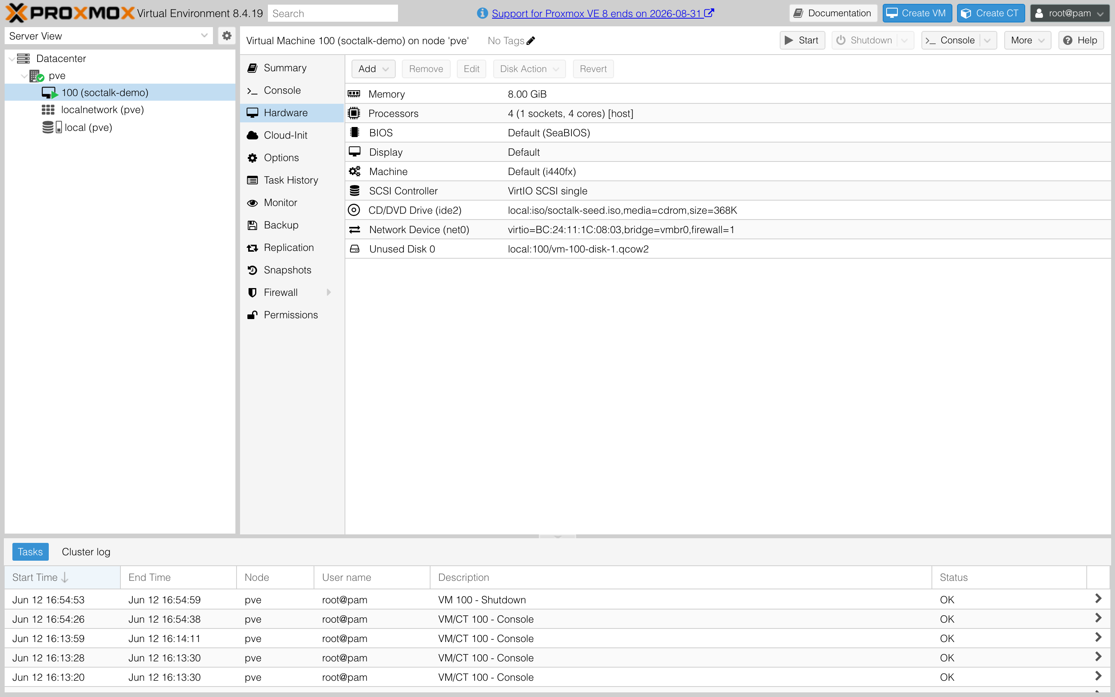
Task: Click the VM 100 monitor icon
Action: point(49,93)
